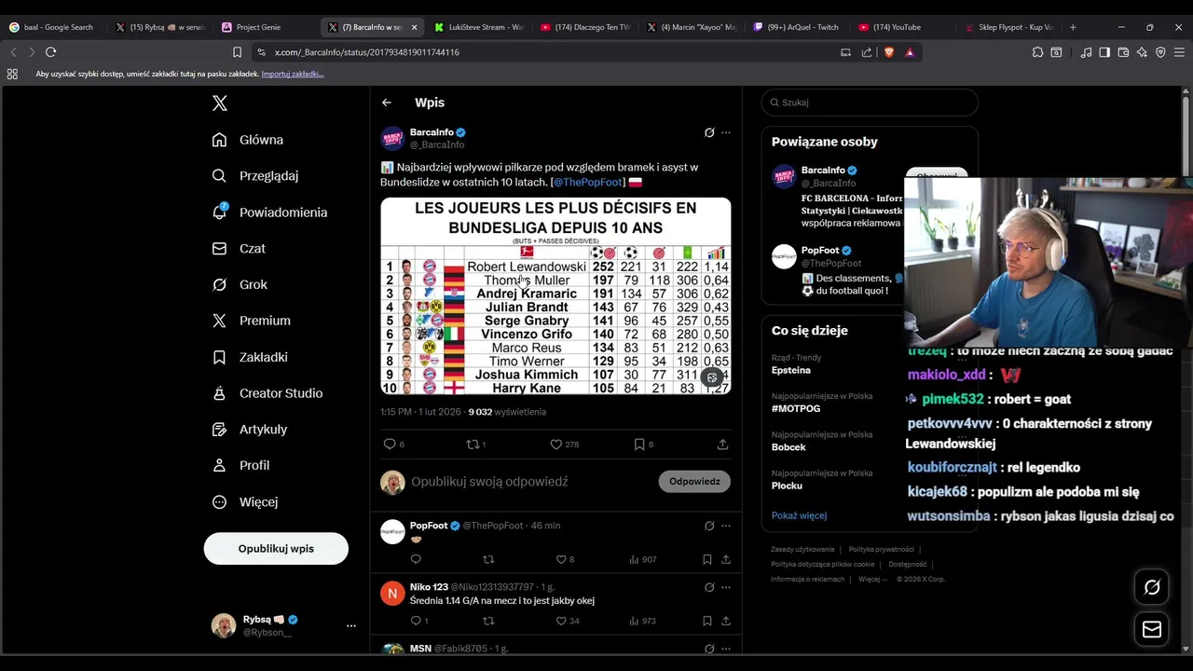Share the BarcaInfo post
The image size is (1193, 671).
point(722,445)
